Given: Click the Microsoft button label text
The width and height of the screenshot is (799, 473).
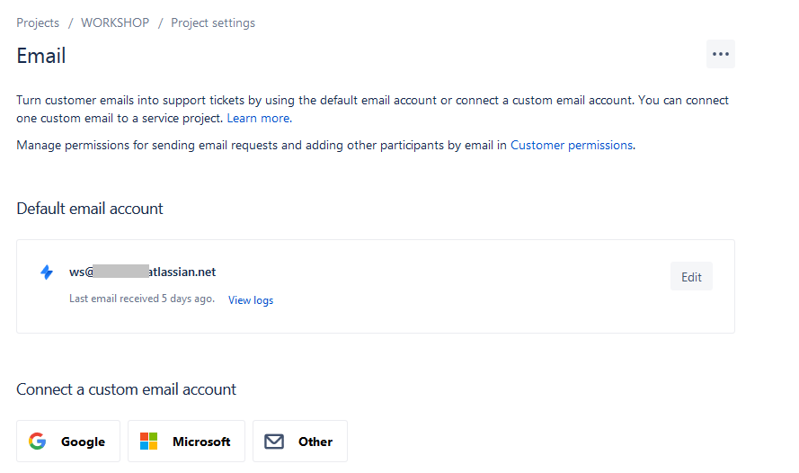Looking at the screenshot, I should (x=201, y=442).
